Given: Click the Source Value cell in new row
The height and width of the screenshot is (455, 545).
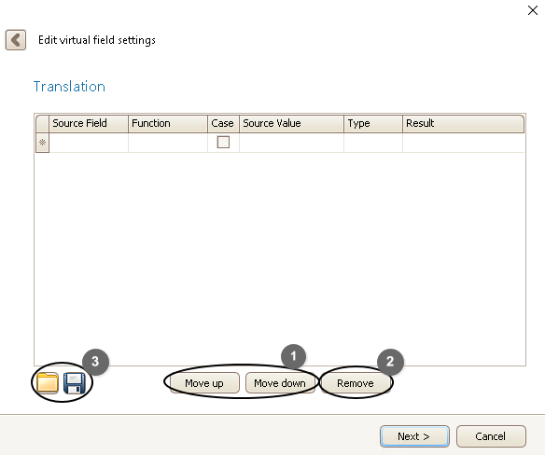Looking at the screenshot, I should point(291,143).
